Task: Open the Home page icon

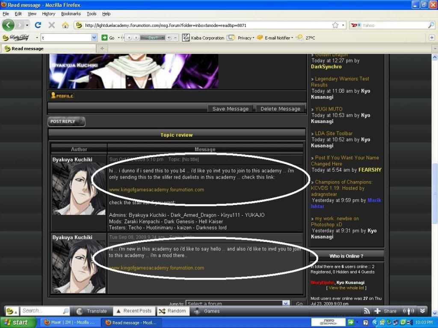Action: 65,25
